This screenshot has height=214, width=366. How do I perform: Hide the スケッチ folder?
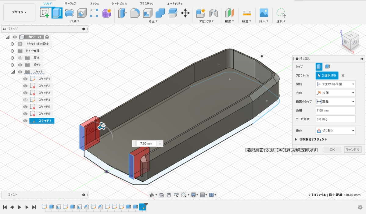(20, 72)
